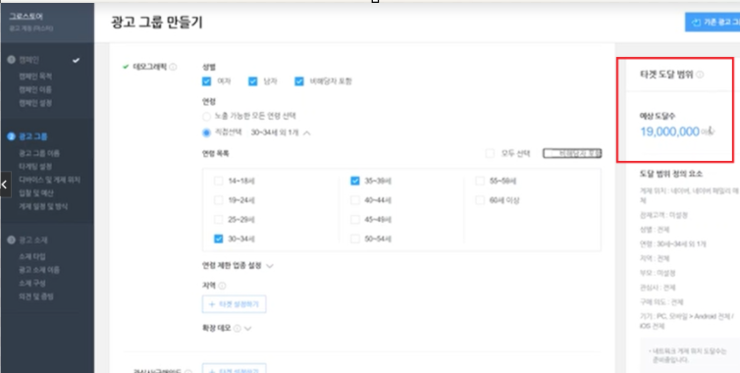
Task: Open 캠페인 설정 in the sidebar
Action: [35, 103]
